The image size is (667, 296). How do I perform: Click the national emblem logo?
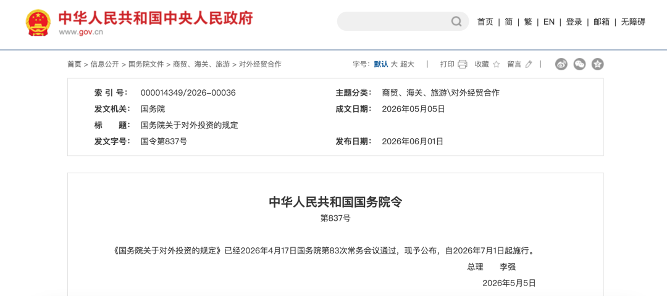click(38, 23)
